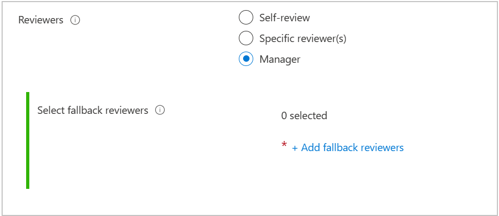Viewport: 499px width, 216px height.
Task: Click the filled blue dot inside Manager radio
Action: point(246,59)
